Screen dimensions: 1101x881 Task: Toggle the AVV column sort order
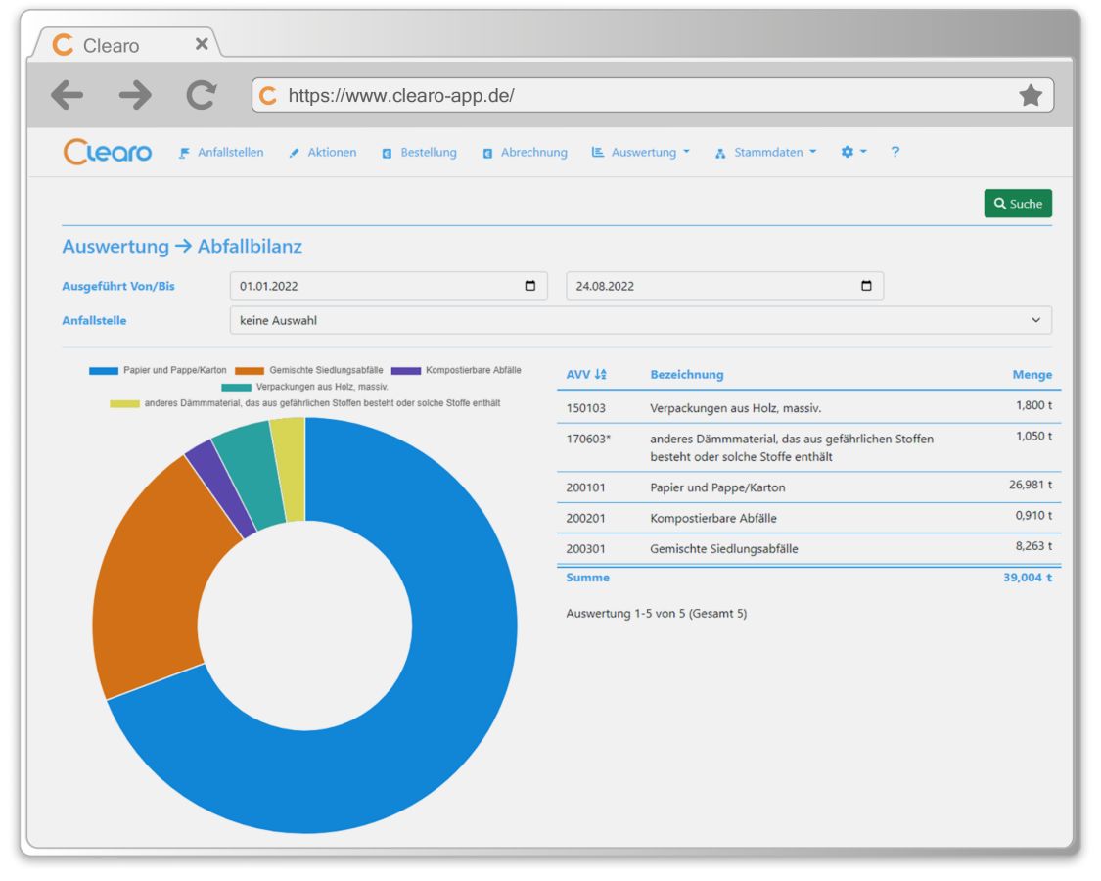599,374
